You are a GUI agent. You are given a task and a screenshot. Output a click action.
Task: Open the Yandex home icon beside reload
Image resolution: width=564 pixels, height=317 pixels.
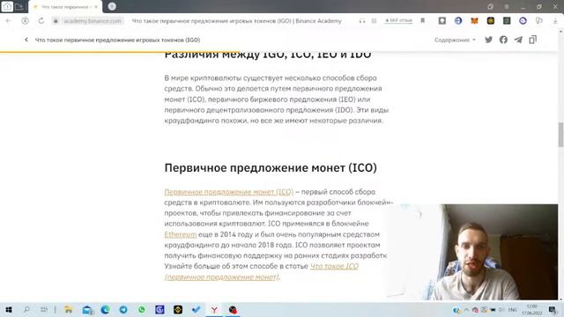(25, 21)
